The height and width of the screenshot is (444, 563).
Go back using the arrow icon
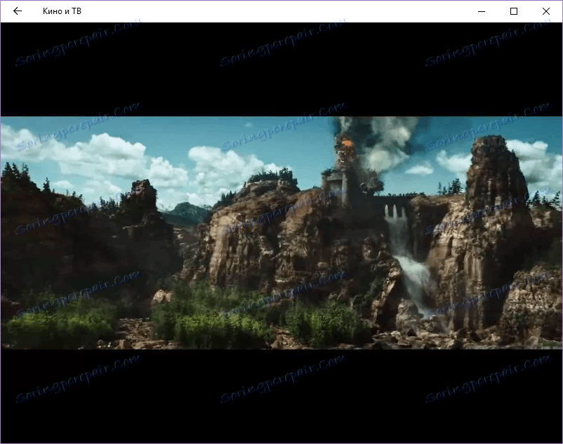pyautogui.click(x=18, y=11)
